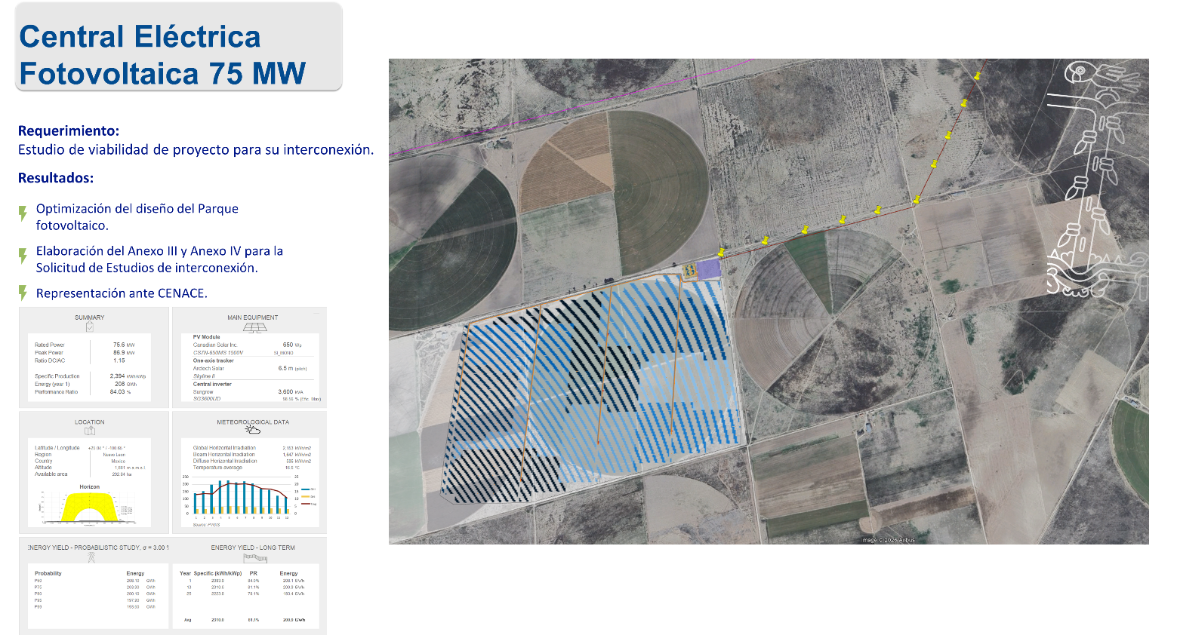Click the 'Performance Ratio' label
The width and height of the screenshot is (1177, 635).
(56, 391)
